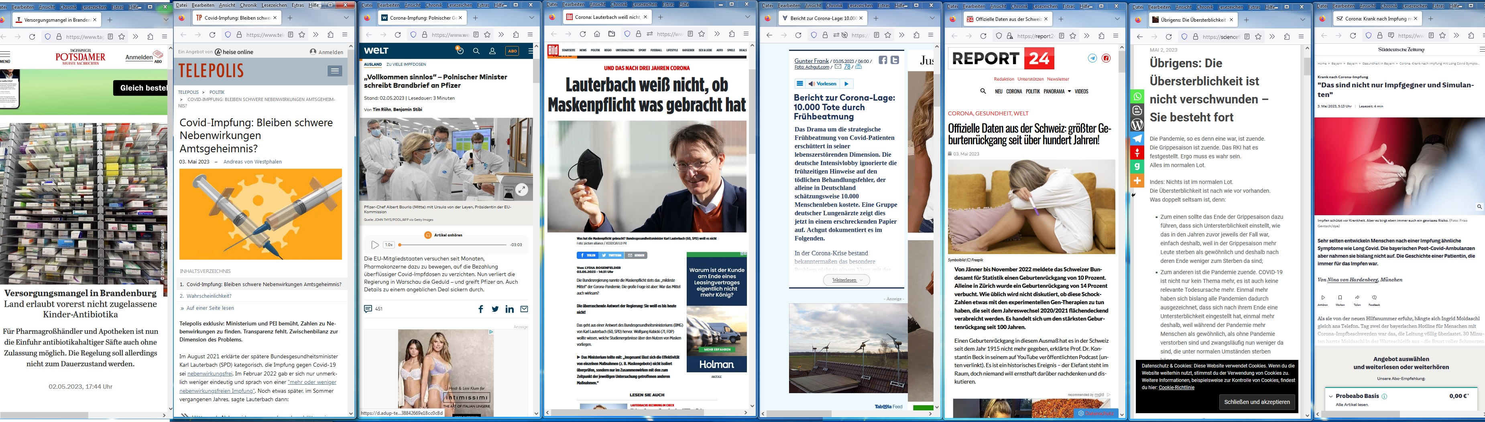Click the ABO button on Welt
The width and height of the screenshot is (1485, 422).
click(512, 50)
